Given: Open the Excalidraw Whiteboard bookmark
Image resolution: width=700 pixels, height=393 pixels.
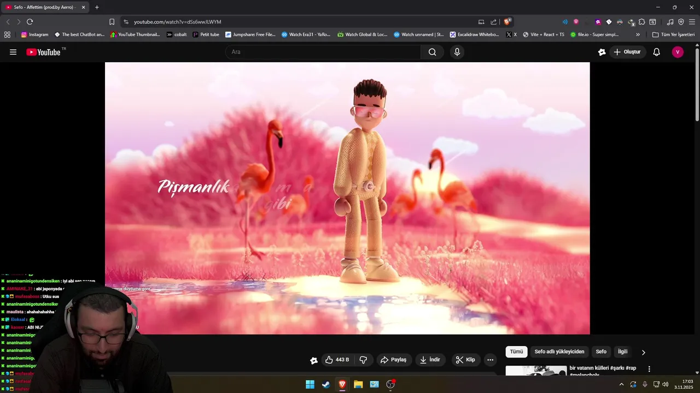Looking at the screenshot, I should pyautogui.click(x=475, y=34).
